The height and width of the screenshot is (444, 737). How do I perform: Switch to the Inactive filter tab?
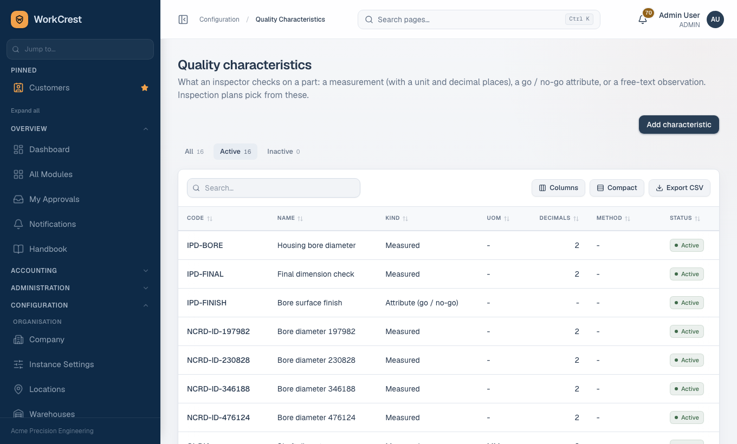(283, 152)
